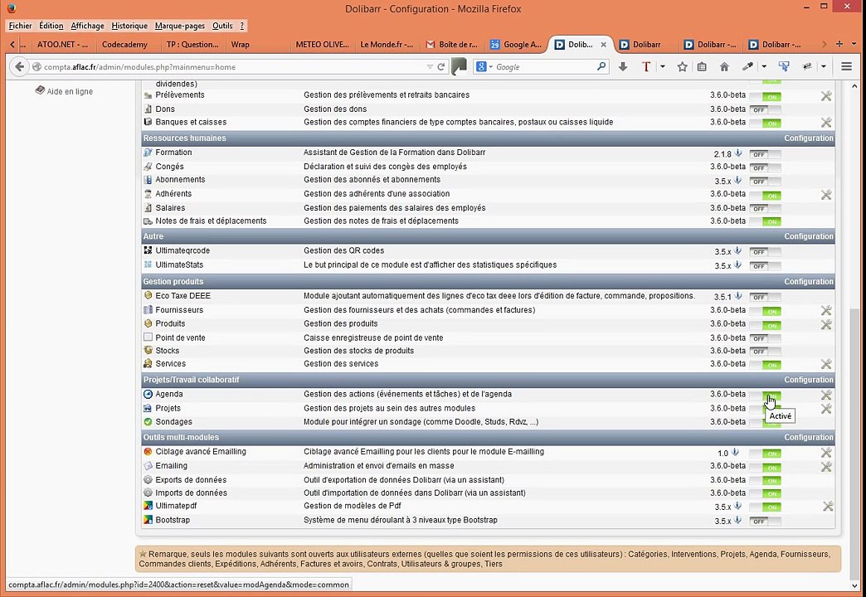The width and height of the screenshot is (866, 597).
Task: Open setup wrench for Agenda module
Action: tap(825, 395)
